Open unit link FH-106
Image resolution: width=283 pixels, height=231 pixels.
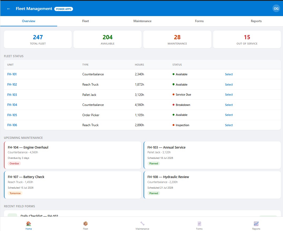[x=12, y=125]
